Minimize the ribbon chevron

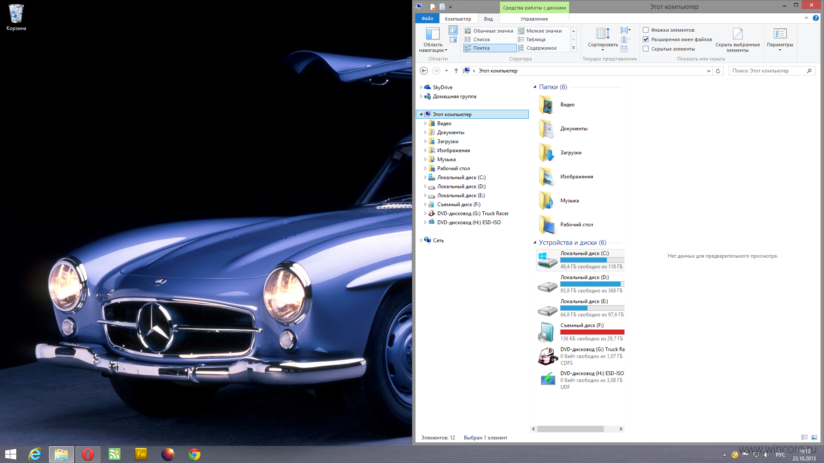(806, 18)
